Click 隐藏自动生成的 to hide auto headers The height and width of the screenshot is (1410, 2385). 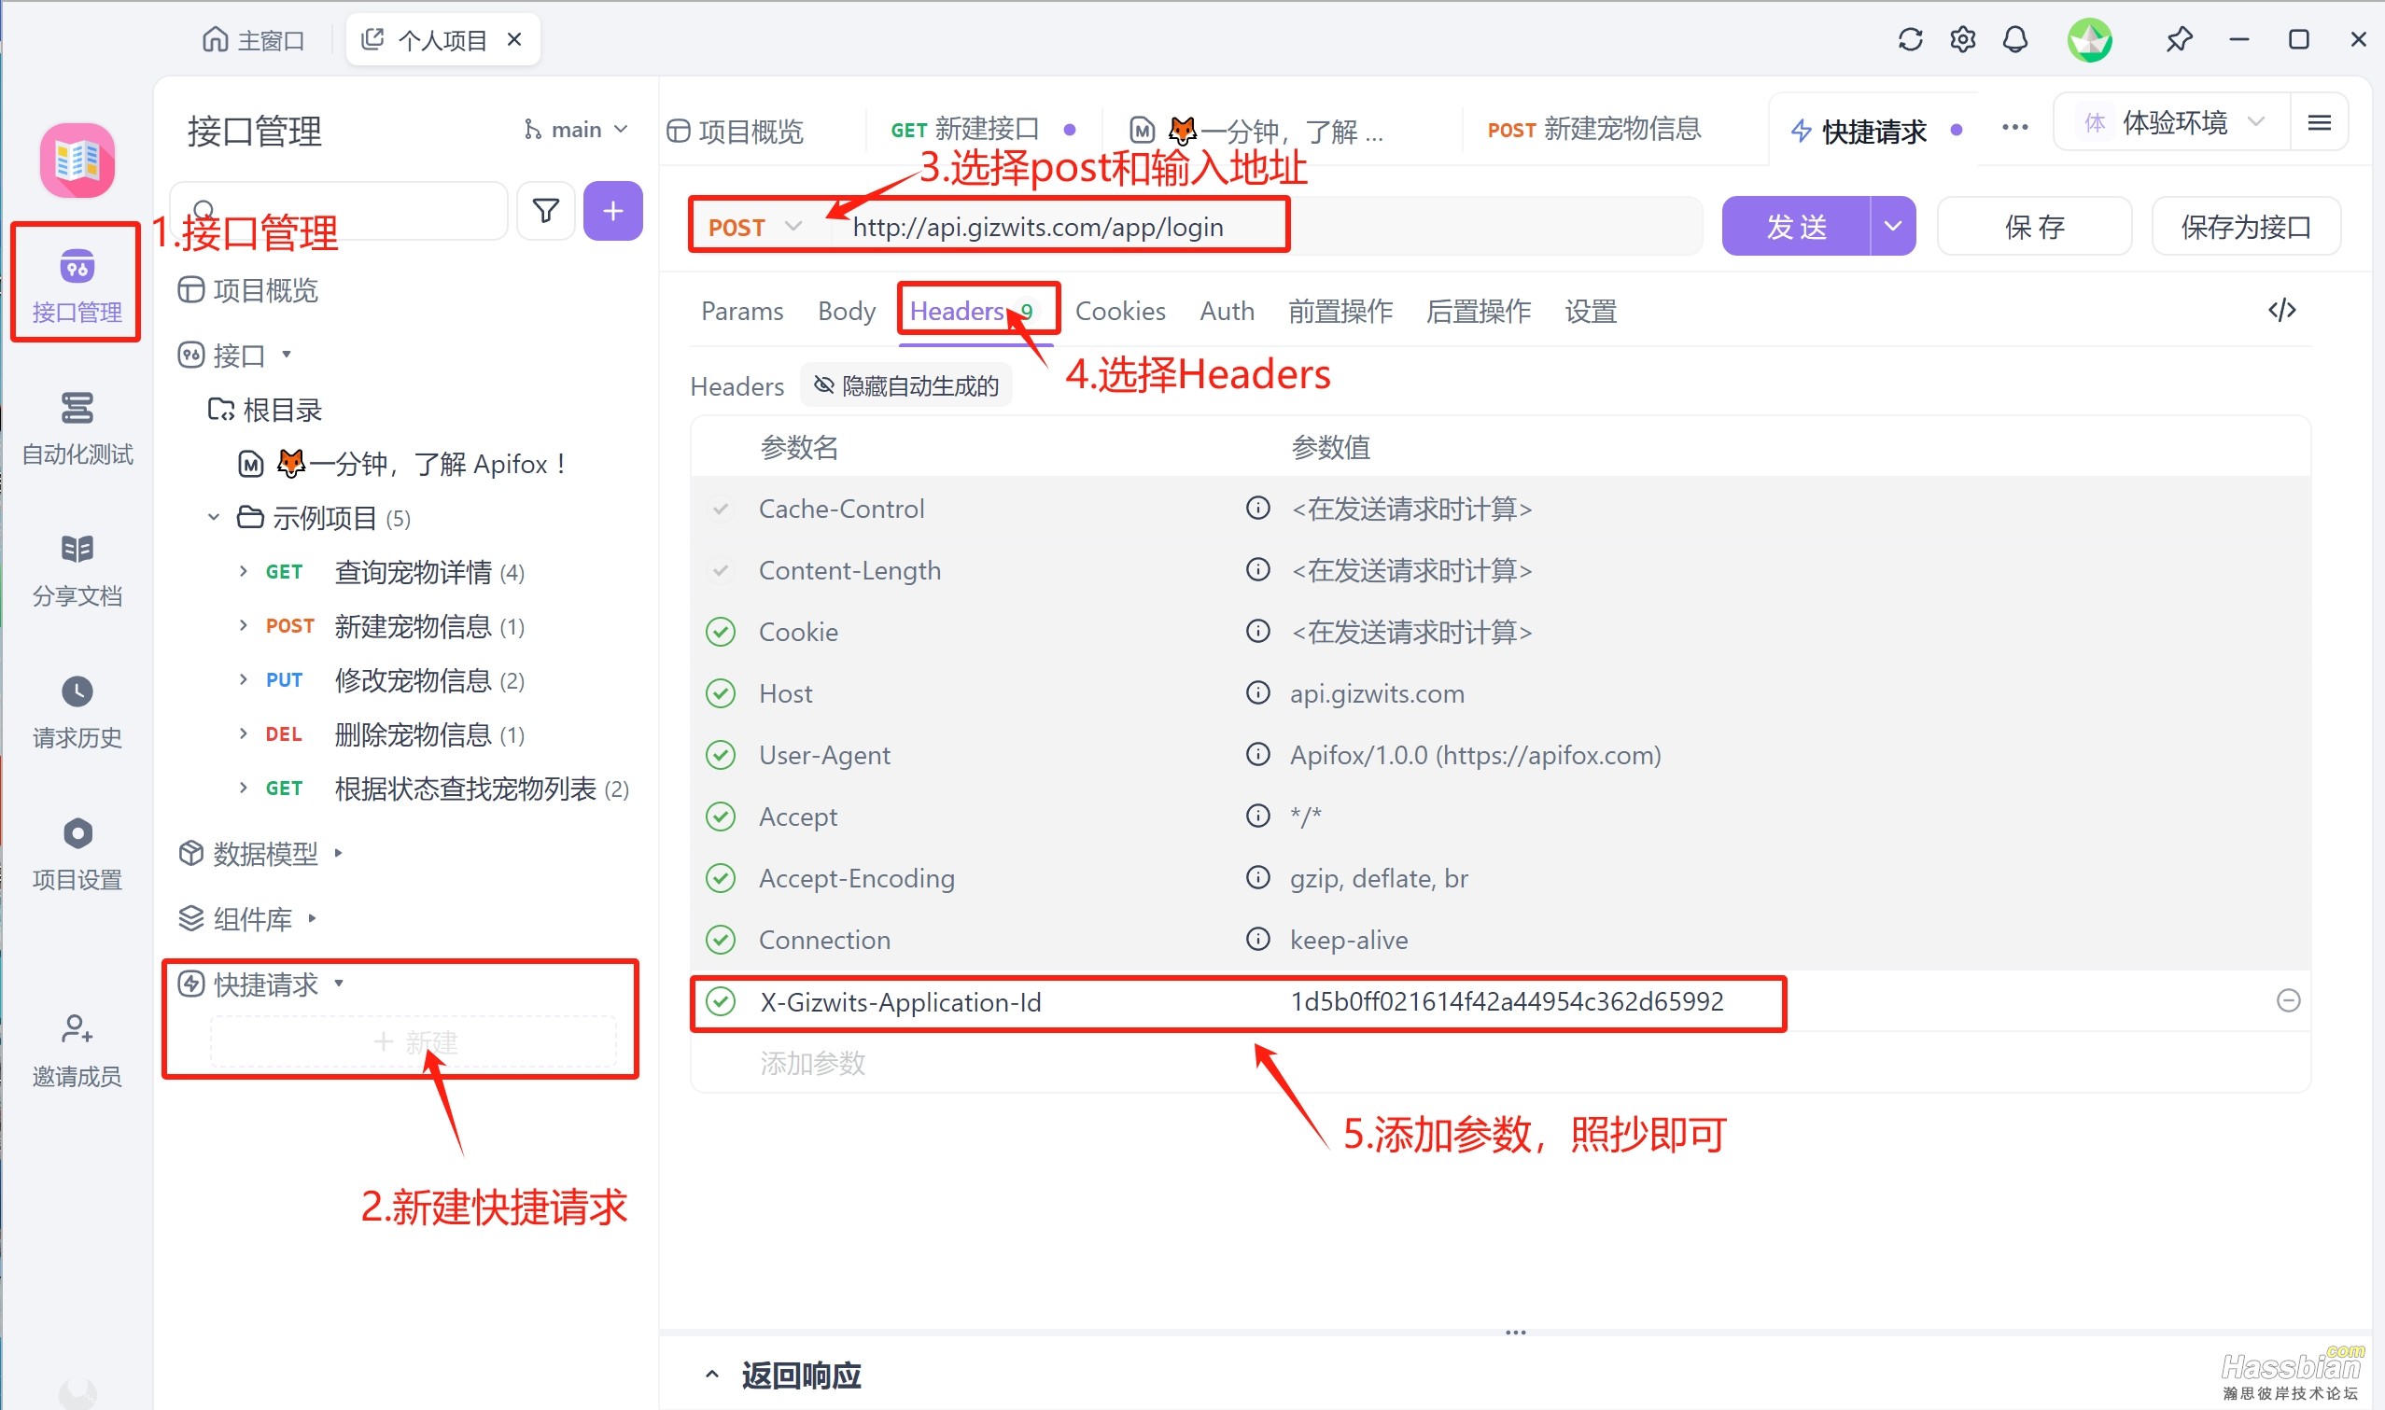(x=905, y=384)
